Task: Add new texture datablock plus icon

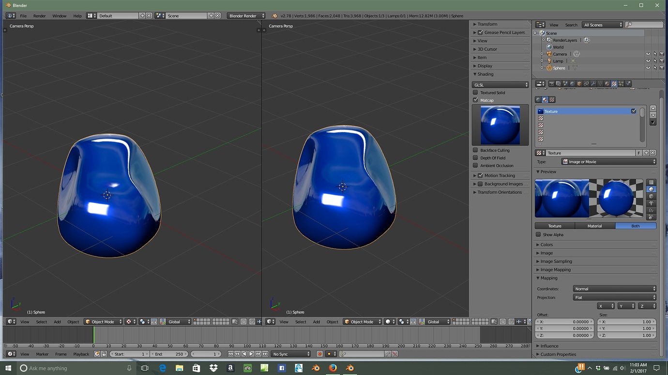Action: tap(646, 153)
